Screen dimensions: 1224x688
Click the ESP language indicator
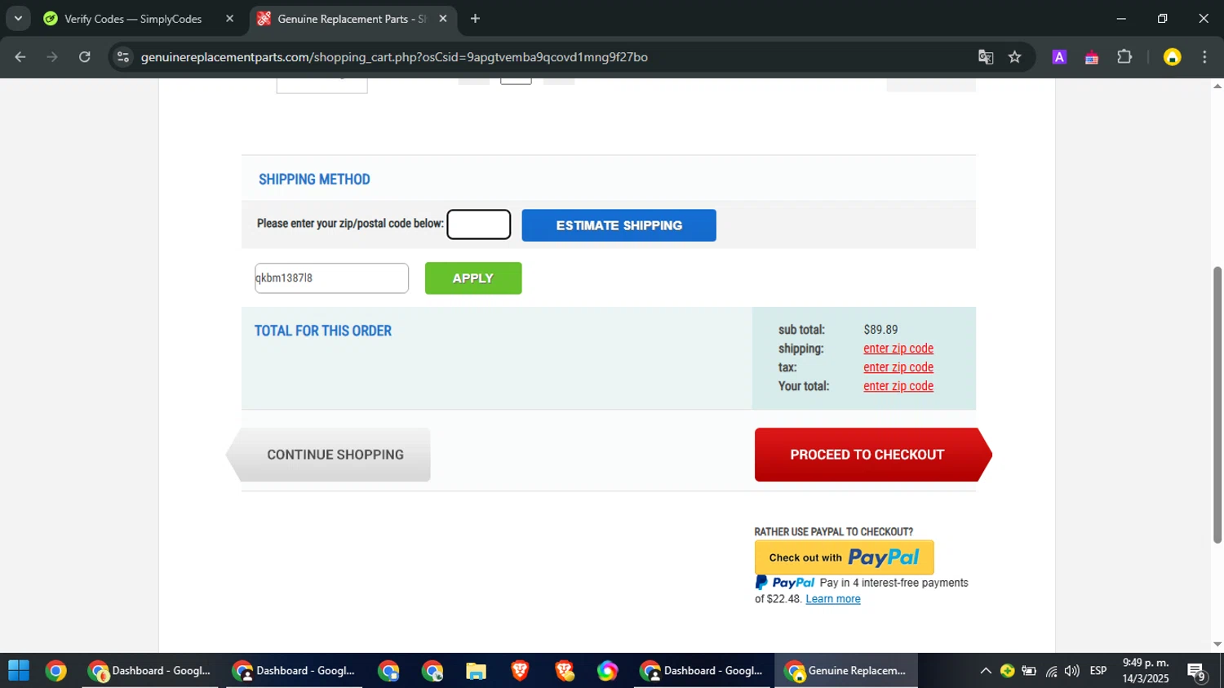point(1098,671)
